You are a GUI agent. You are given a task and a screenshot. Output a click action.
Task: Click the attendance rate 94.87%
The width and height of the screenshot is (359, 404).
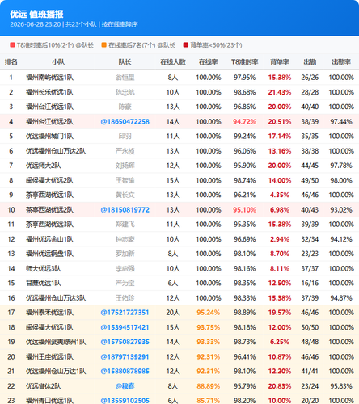coord(341,298)
